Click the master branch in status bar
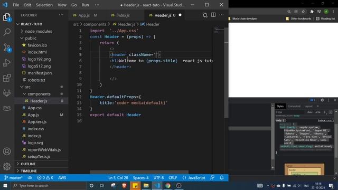This screenshot has width=338, height=190. 13,178
